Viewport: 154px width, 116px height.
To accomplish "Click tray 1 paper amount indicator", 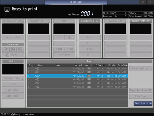I will click(89, 68).
